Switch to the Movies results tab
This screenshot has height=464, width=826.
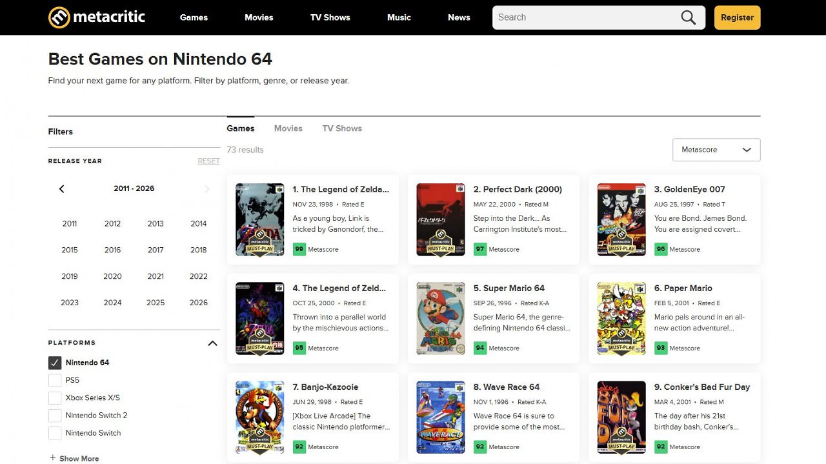(288, 128)
